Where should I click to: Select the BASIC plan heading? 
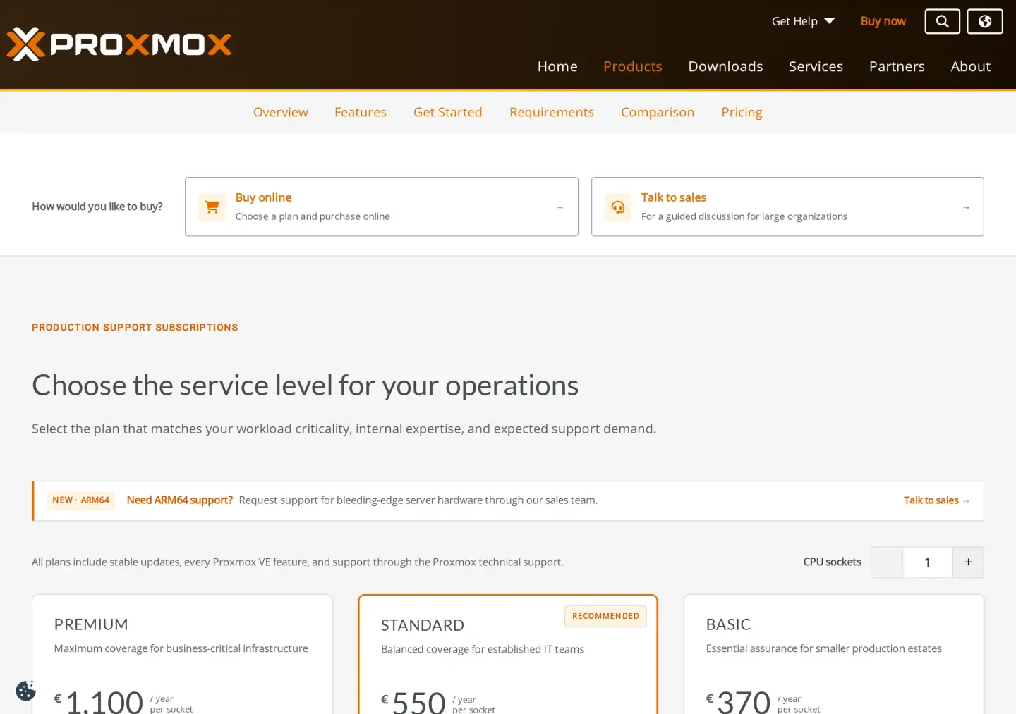coord(728,624)
